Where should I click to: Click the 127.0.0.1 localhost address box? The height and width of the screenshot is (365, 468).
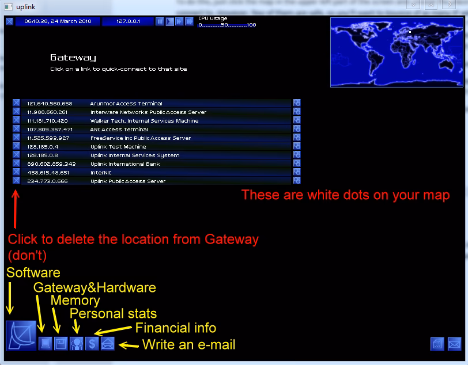pos(128,21)
